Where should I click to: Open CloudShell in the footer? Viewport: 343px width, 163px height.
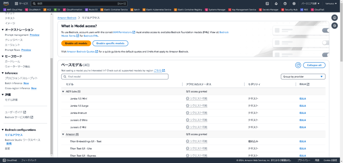pos(9,160)
